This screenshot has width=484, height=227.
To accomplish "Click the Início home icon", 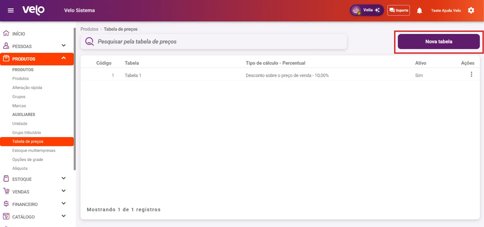I will pos(6,33).
